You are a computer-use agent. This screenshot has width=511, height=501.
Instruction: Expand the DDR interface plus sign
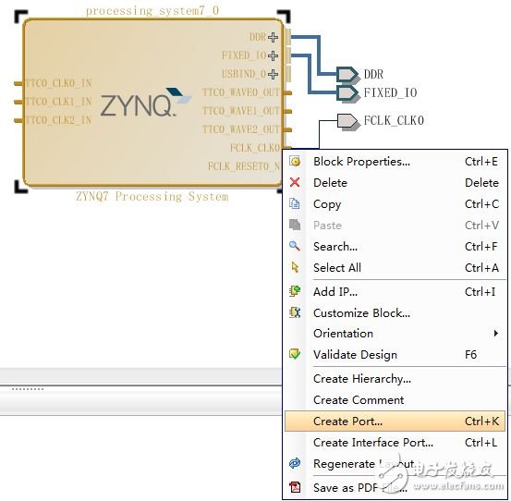coord(273,37)
